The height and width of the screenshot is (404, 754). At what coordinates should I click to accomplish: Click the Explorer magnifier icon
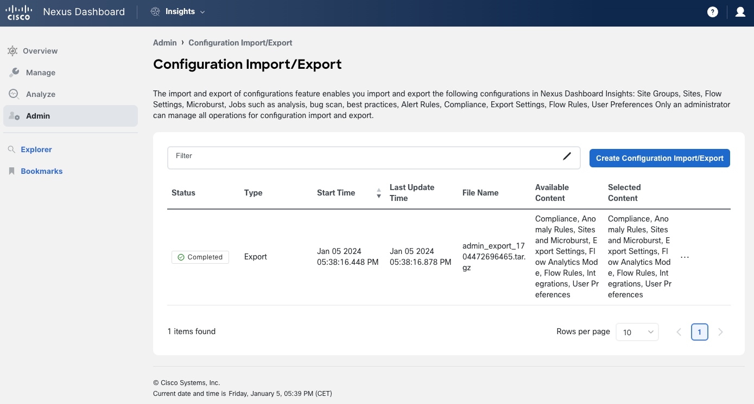[x=11, y=149]
